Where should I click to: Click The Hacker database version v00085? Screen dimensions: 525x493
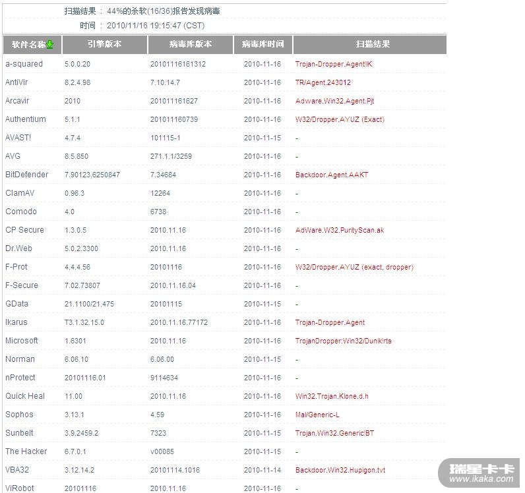pos(162,451)
